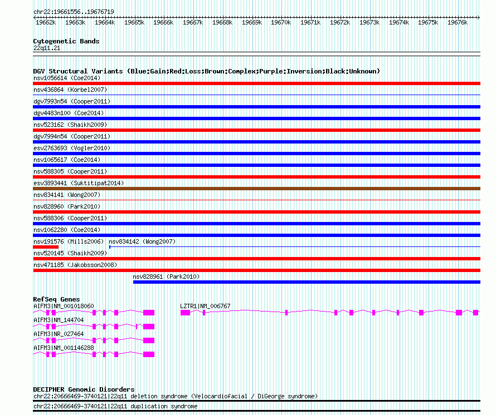Click ruler tick label 19668k
496x415 pixels.
222,22
